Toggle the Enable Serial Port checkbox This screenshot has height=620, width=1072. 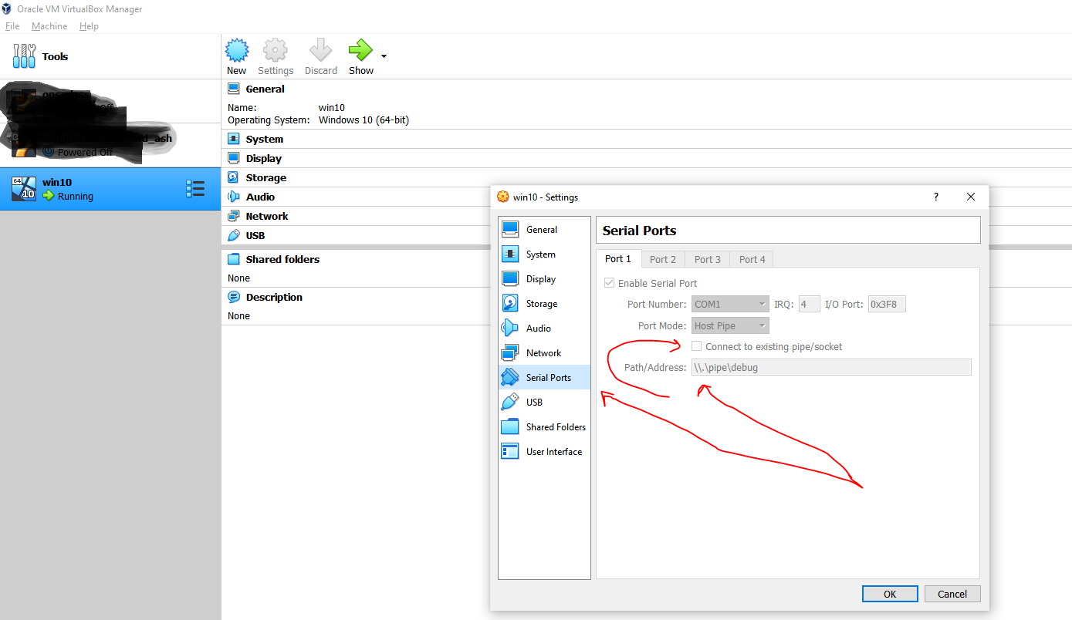click(x=610, y=283)
